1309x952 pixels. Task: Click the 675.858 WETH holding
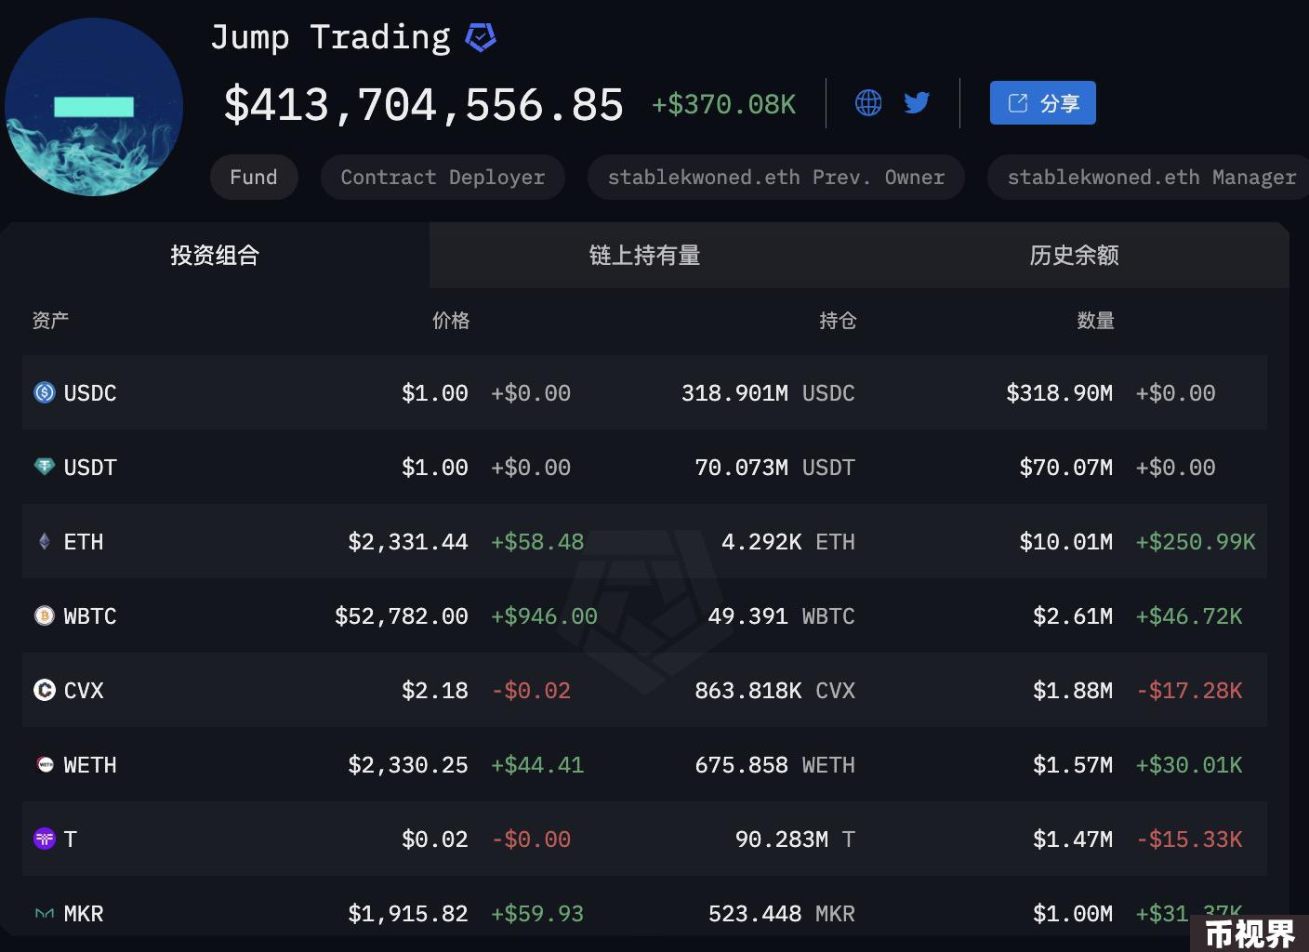[774, 765]
